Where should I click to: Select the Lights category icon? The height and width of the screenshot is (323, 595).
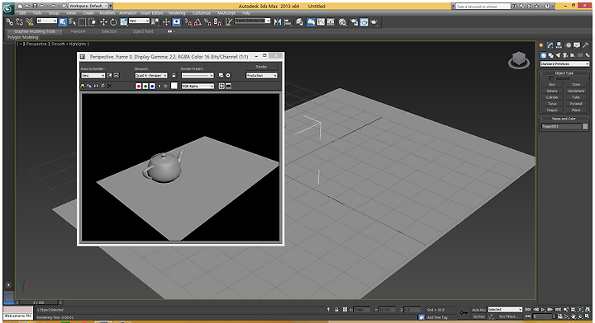point(558,55)
